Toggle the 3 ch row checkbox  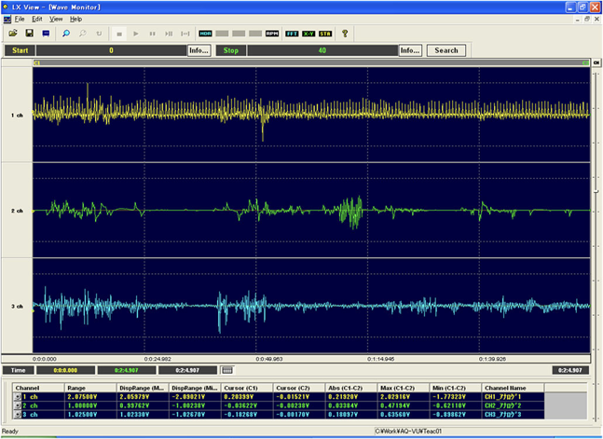(x=16, y=413)
